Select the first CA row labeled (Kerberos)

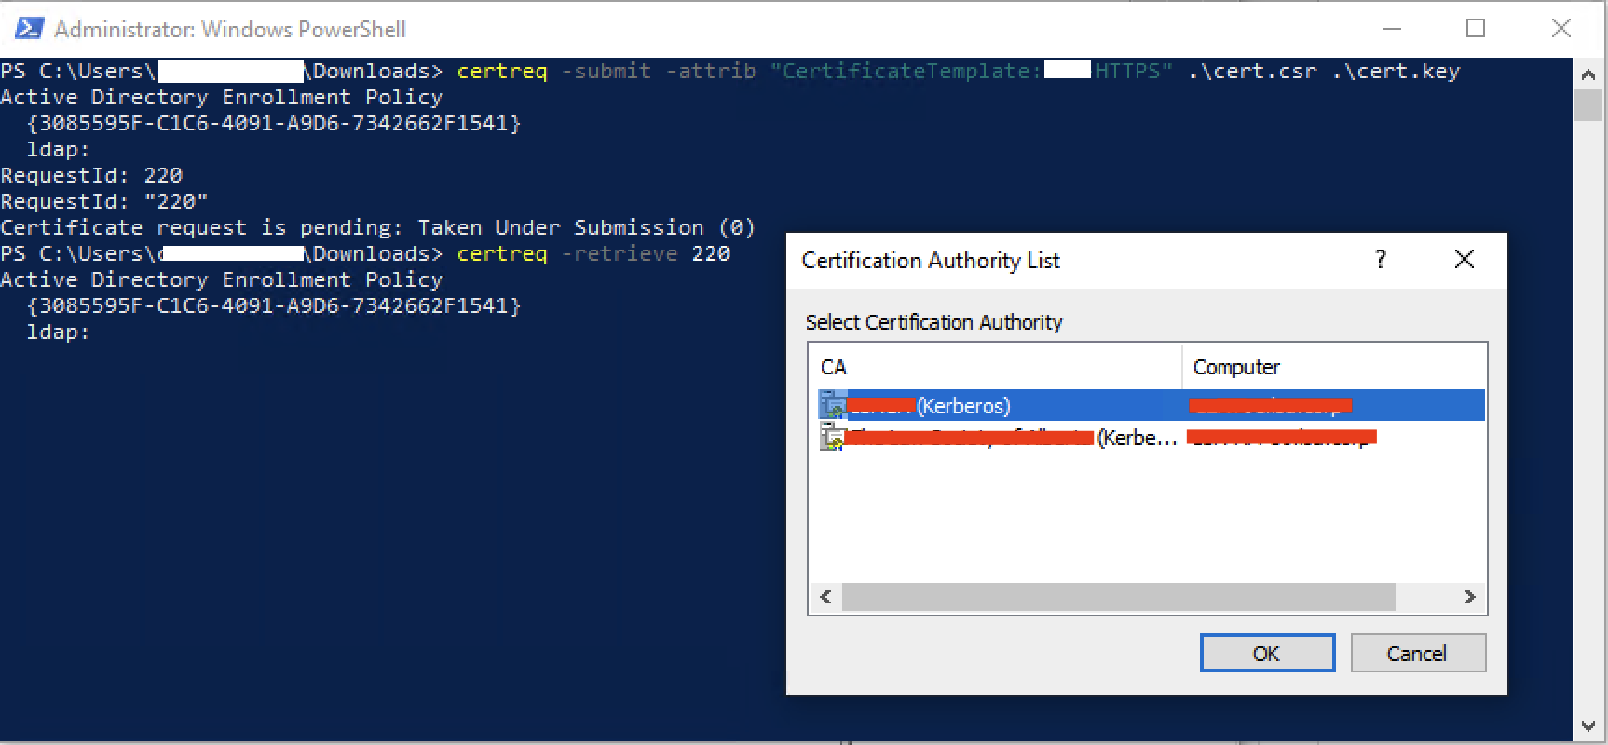(1151, 406)
